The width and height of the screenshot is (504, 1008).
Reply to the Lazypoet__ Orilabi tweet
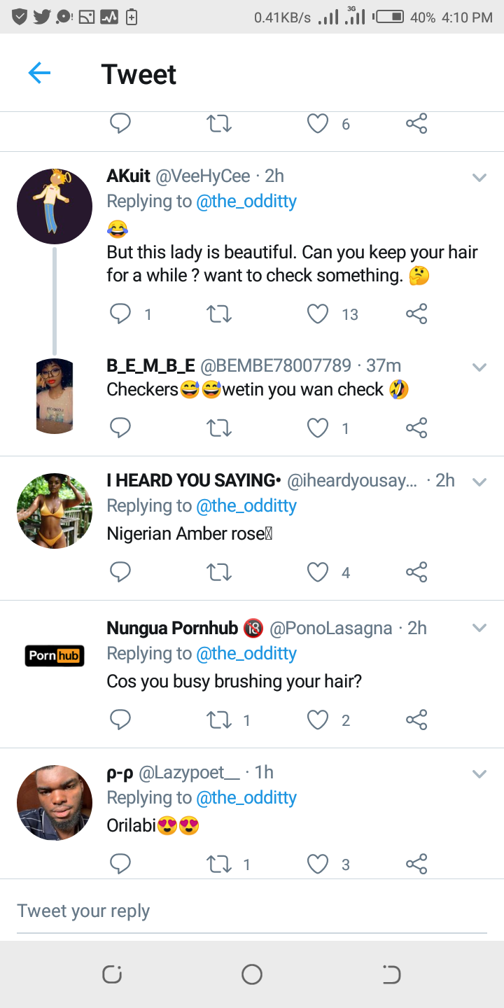click(x=120, y=864)
